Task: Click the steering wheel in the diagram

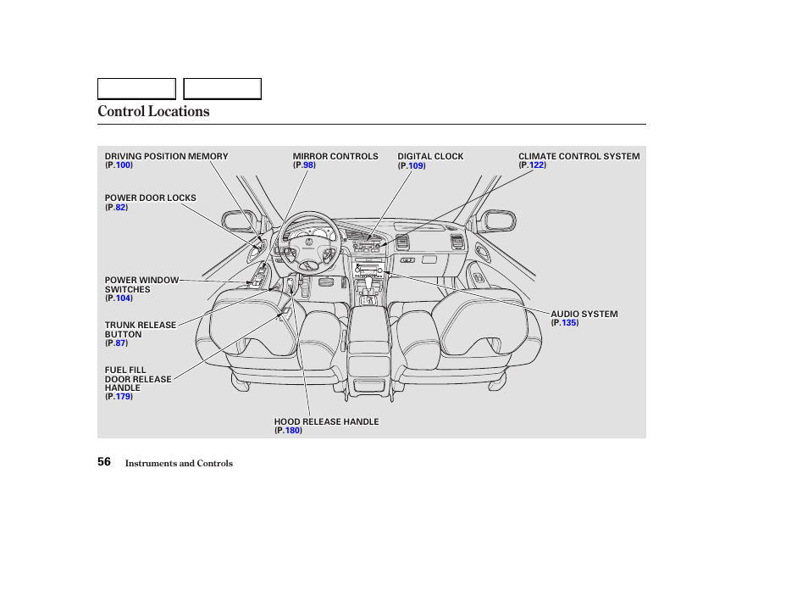Action: pyautogui.click(x=308, y=242)
